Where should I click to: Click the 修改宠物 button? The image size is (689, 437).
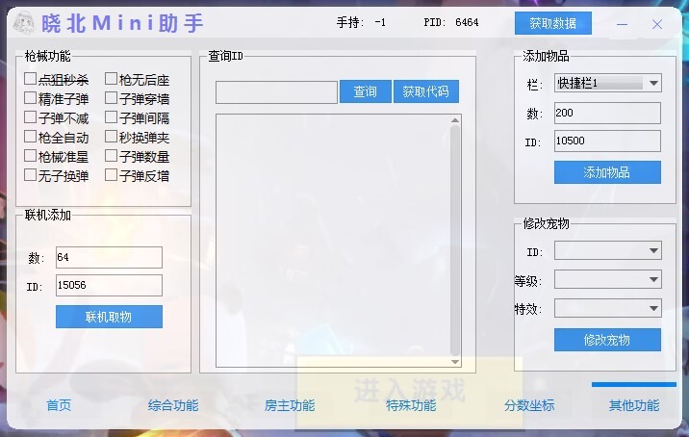click(607, 340)
